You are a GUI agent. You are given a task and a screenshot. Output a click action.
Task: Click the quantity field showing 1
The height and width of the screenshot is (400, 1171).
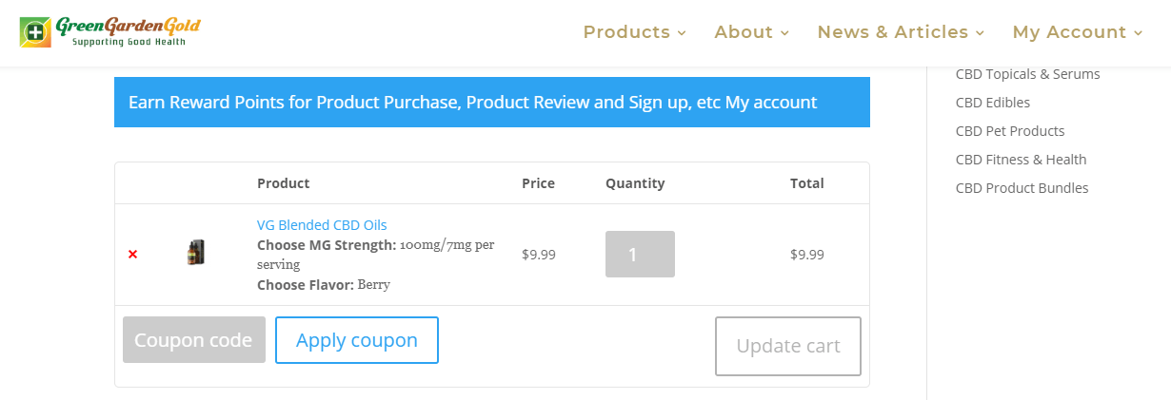coord(640,255)
